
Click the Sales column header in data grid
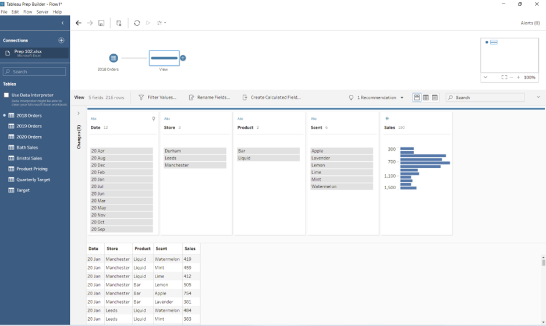(x=190, y=249)
